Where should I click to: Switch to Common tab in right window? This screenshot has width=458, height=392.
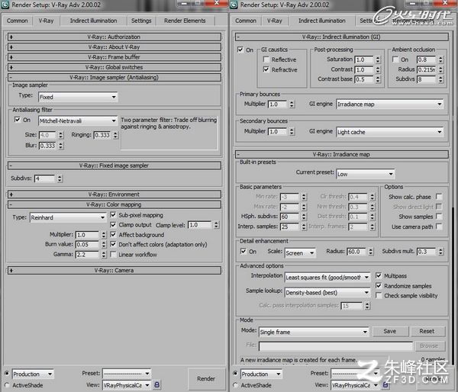[x=246, y=21]
